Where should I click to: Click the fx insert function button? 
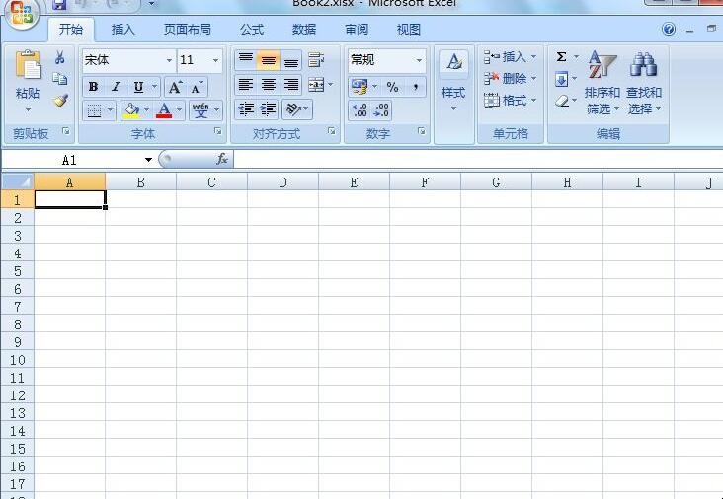point(222,160)
